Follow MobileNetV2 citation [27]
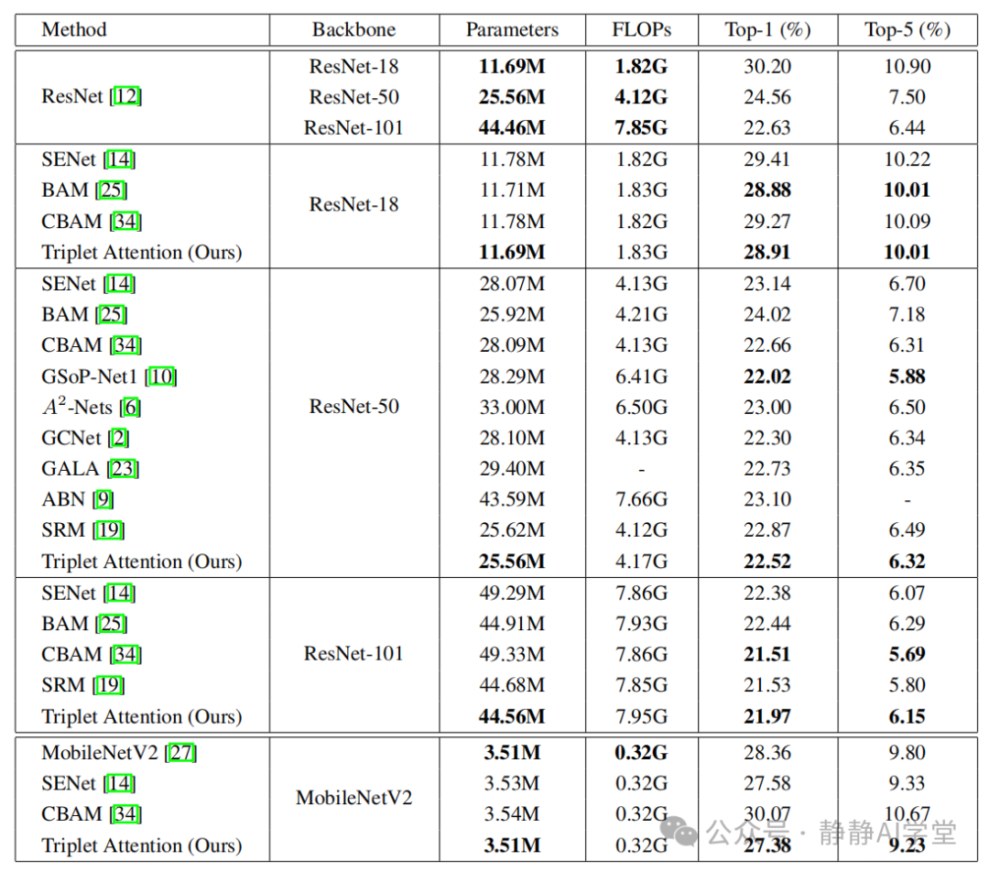 [x=181, y=753]
